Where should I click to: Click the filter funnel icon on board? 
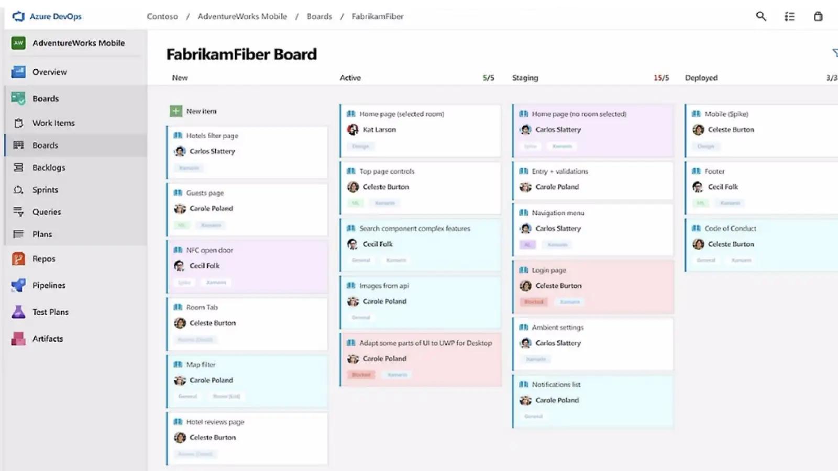pyautogui.click(x=834, y=53)
